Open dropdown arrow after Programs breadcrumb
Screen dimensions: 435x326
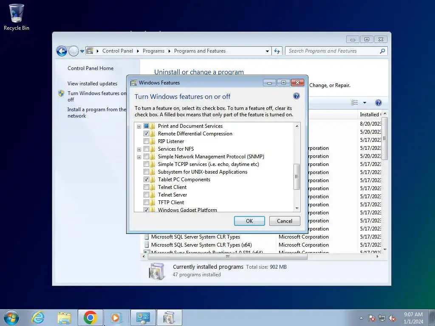coord(169,51)
